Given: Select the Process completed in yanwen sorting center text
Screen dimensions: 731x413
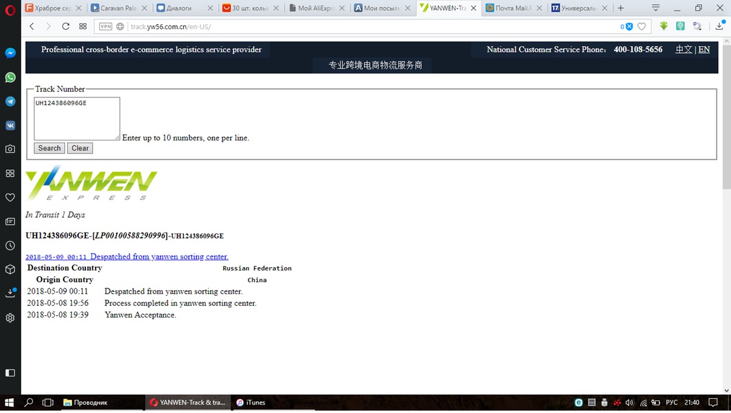Looking at the screenshot, I should point(180,303).
